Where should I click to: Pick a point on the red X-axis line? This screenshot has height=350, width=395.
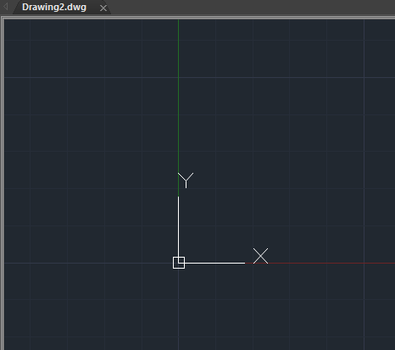[x=331, y=263]
